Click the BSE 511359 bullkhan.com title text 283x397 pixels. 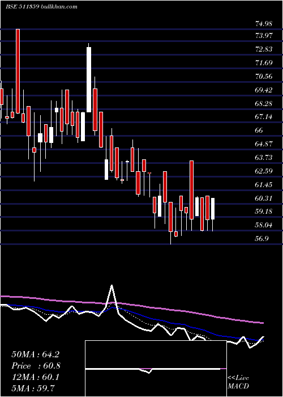point(41,7)
